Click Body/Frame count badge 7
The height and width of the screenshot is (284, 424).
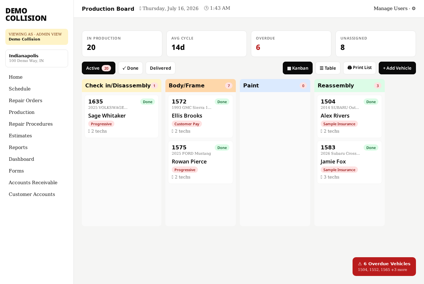(229, 86)
